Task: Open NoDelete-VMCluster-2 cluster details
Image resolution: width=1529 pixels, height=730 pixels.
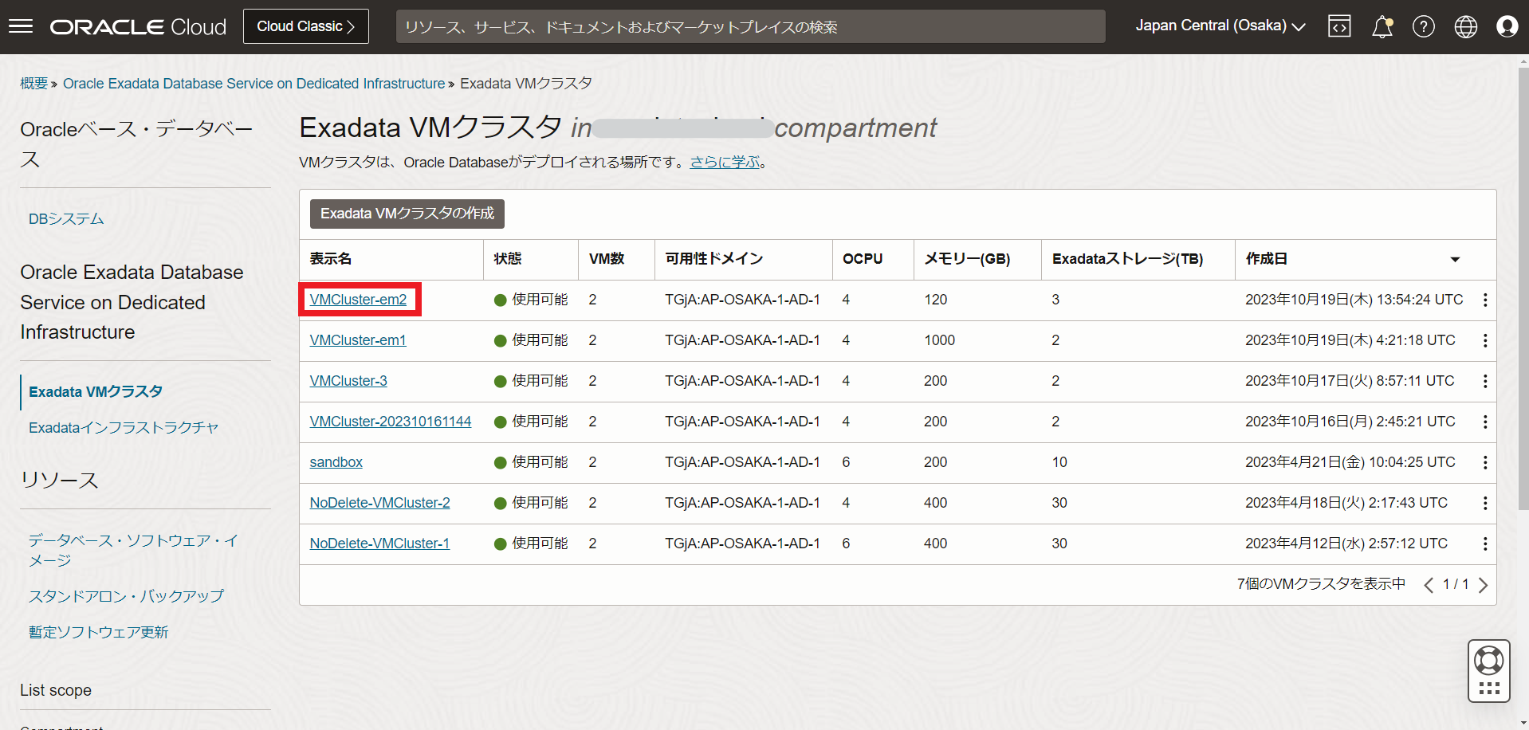Action: (x=379, y=503)
